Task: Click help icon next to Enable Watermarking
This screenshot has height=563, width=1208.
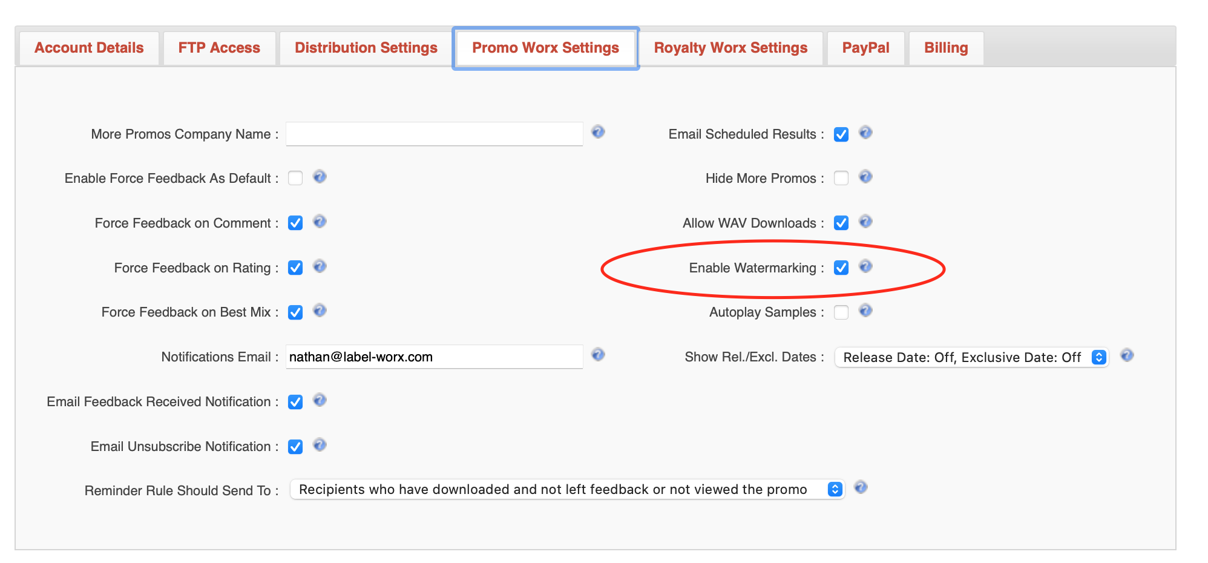Action: 865,266
